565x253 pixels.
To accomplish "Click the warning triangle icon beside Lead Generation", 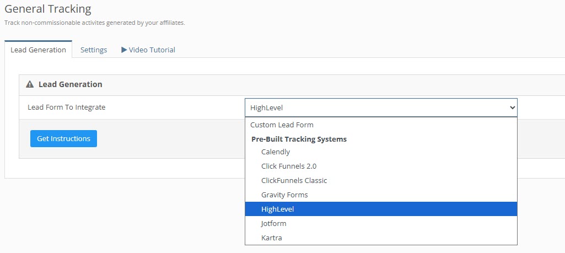I will click(30, 84).
